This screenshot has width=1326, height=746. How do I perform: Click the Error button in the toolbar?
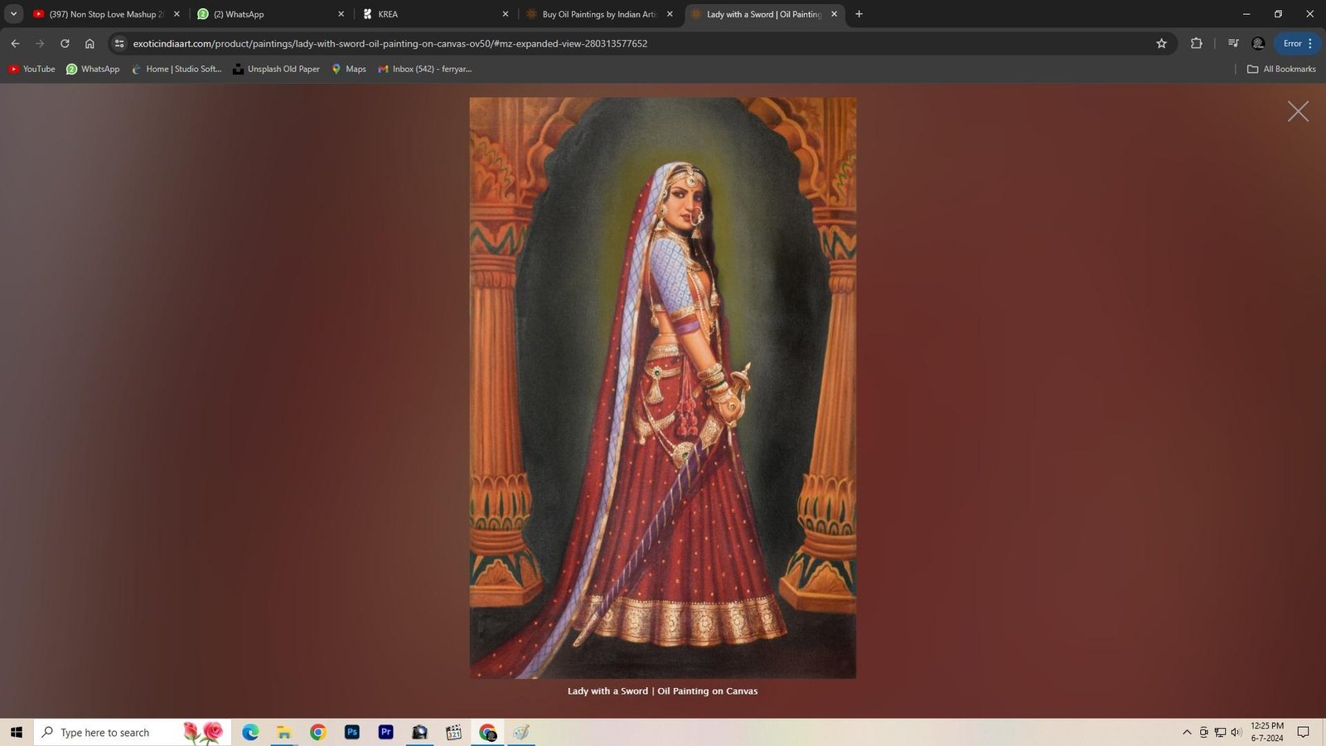(x=1292, y=43)
